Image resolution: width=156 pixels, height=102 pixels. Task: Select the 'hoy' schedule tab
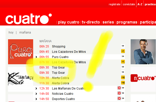click(11, 32)
